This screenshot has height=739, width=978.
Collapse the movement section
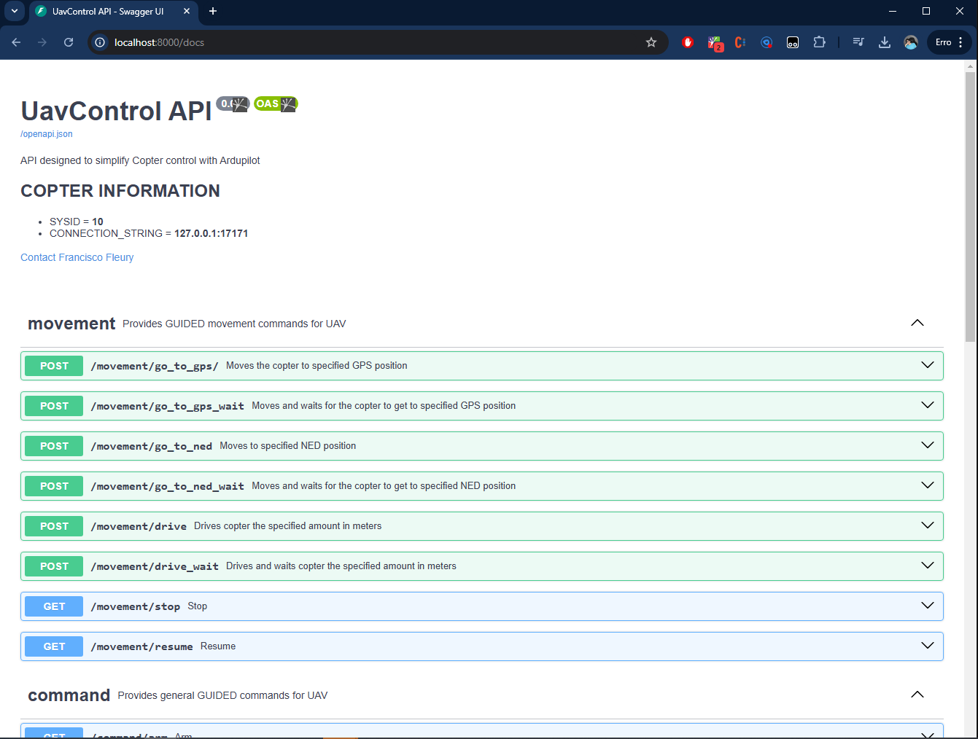tap(917, 323)
